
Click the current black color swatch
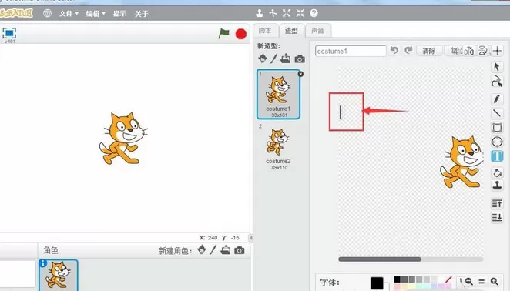point(377,283)
